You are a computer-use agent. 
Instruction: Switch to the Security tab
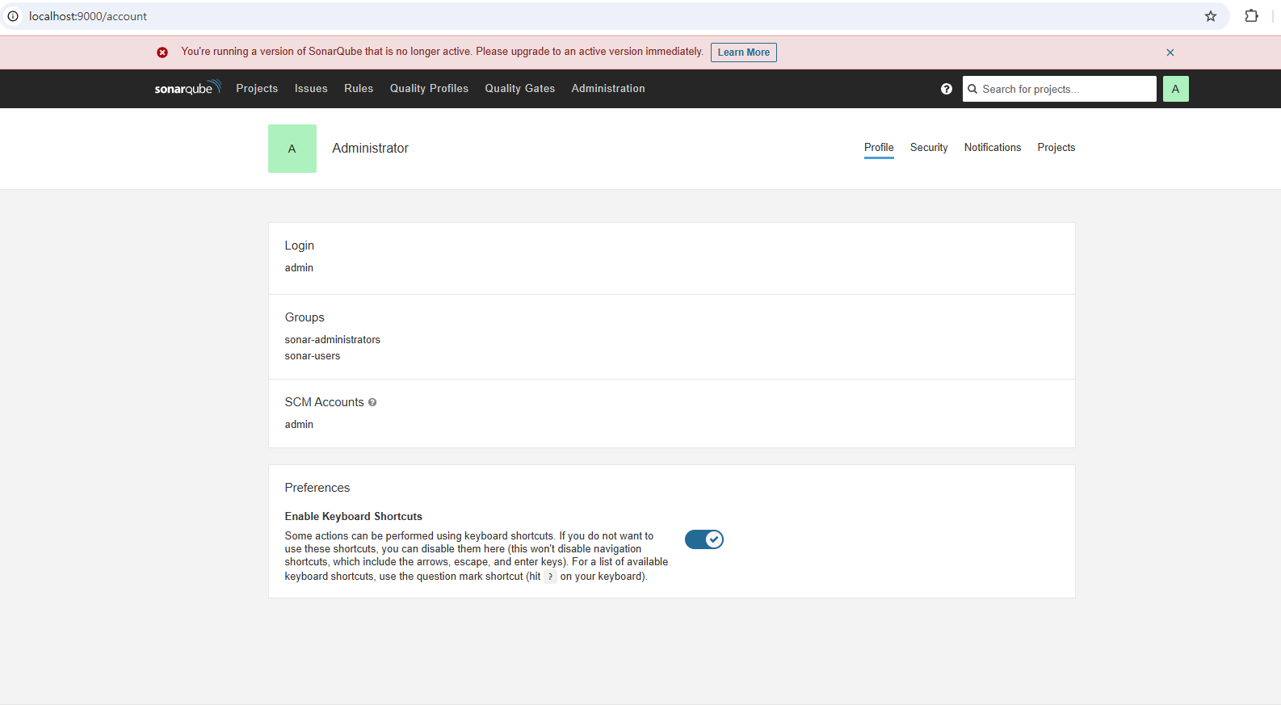pyautogui.click(x=928, y=148)
